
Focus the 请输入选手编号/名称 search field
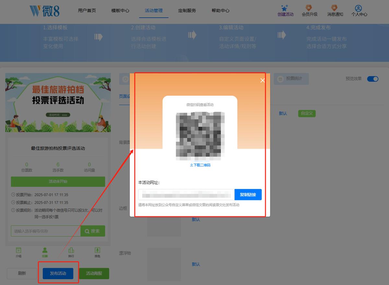click(46, 231)
